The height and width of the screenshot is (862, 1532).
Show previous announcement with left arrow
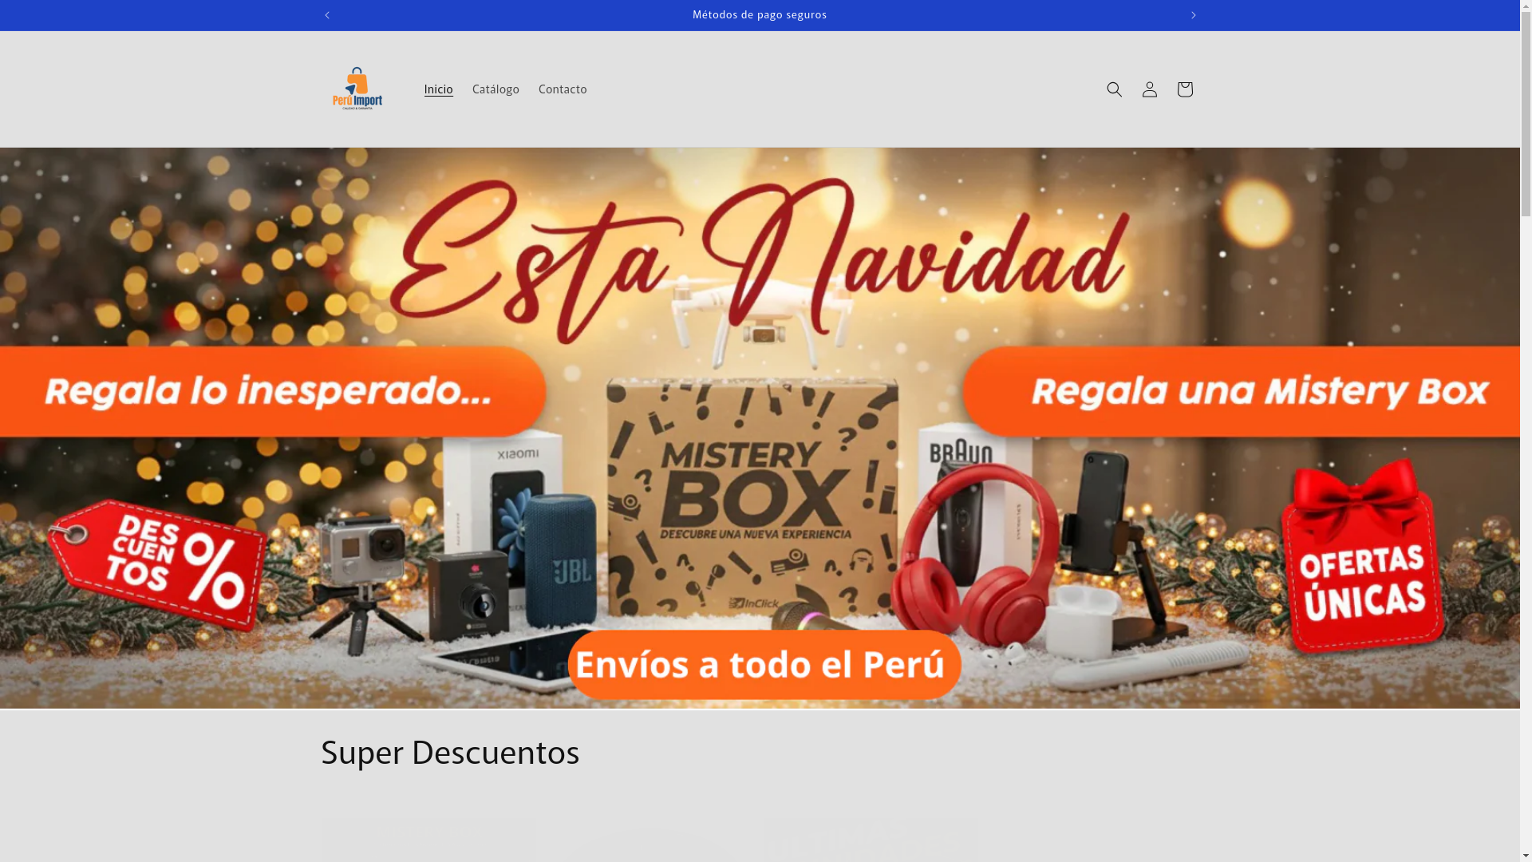pos(326,15)
